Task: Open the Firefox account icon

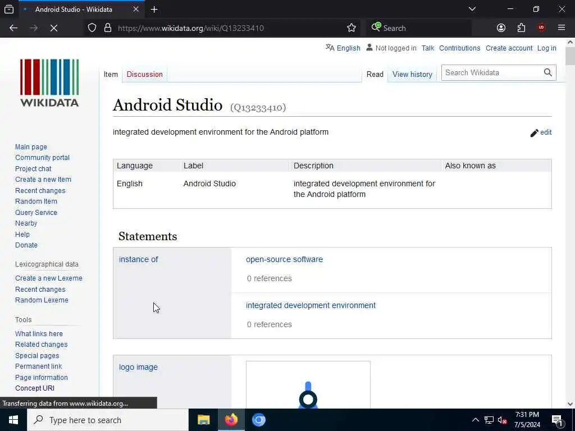Action: pos(501,28)
